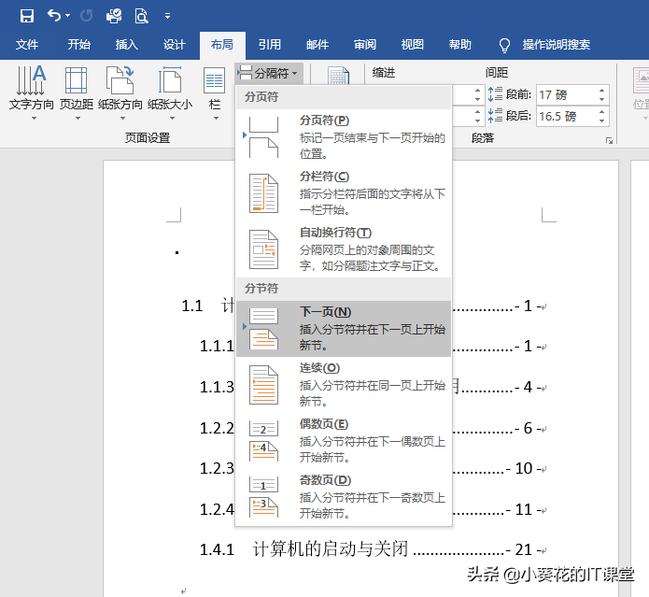Increase 段后 spacing with up arrow
Screen dimensions: 649x597
pos(601,112)
